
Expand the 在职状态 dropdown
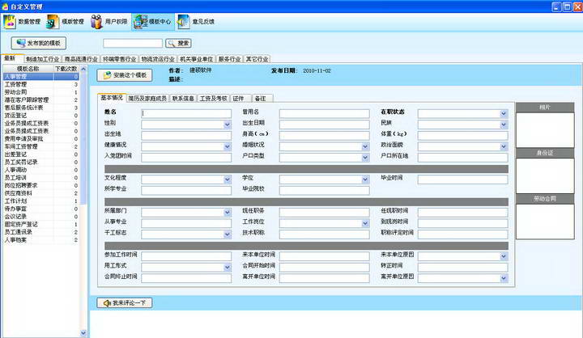[504, 114]
